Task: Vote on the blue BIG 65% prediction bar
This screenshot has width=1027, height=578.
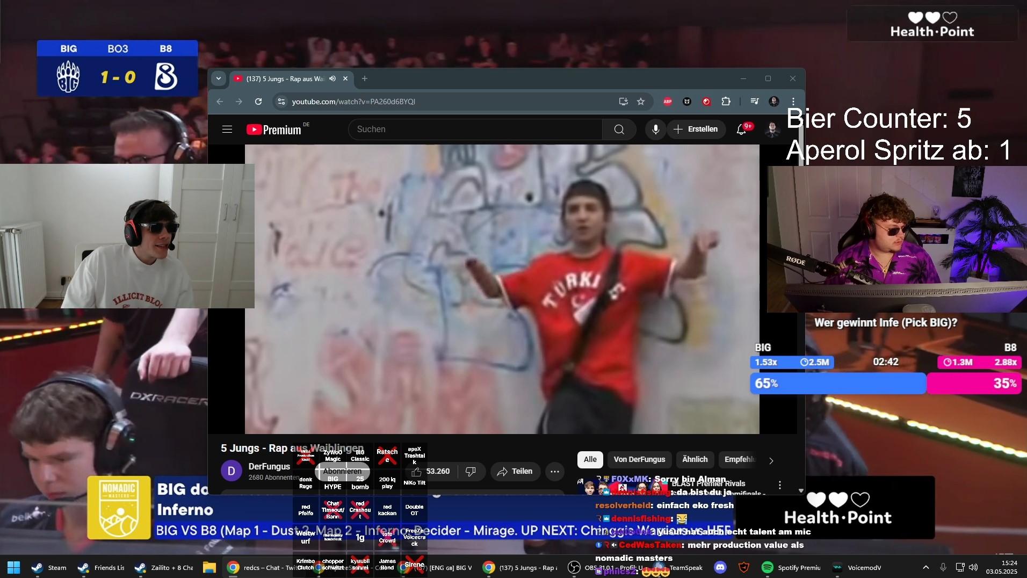Action: pos(838,384)
